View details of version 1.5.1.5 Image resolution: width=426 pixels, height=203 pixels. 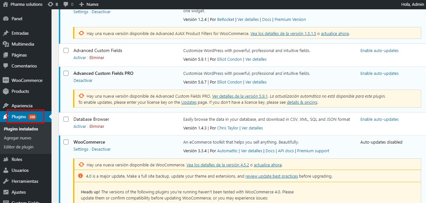click(x=283, y=33)
